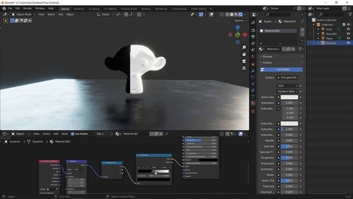The image size is (353, 199).
Task: Click the Base Color swatch
Action: point(289,97)
